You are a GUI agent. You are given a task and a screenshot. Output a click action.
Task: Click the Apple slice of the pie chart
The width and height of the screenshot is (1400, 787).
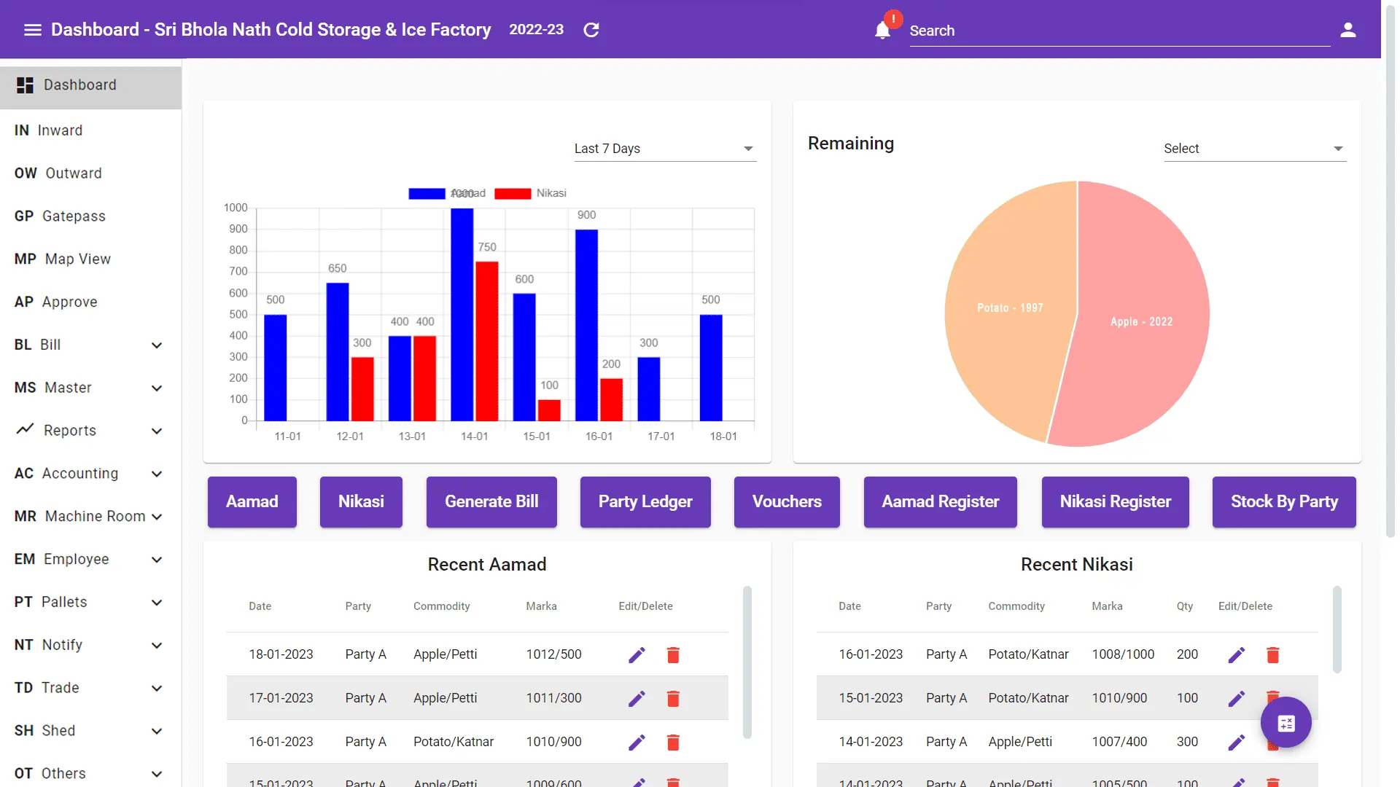pos(1141,321)
